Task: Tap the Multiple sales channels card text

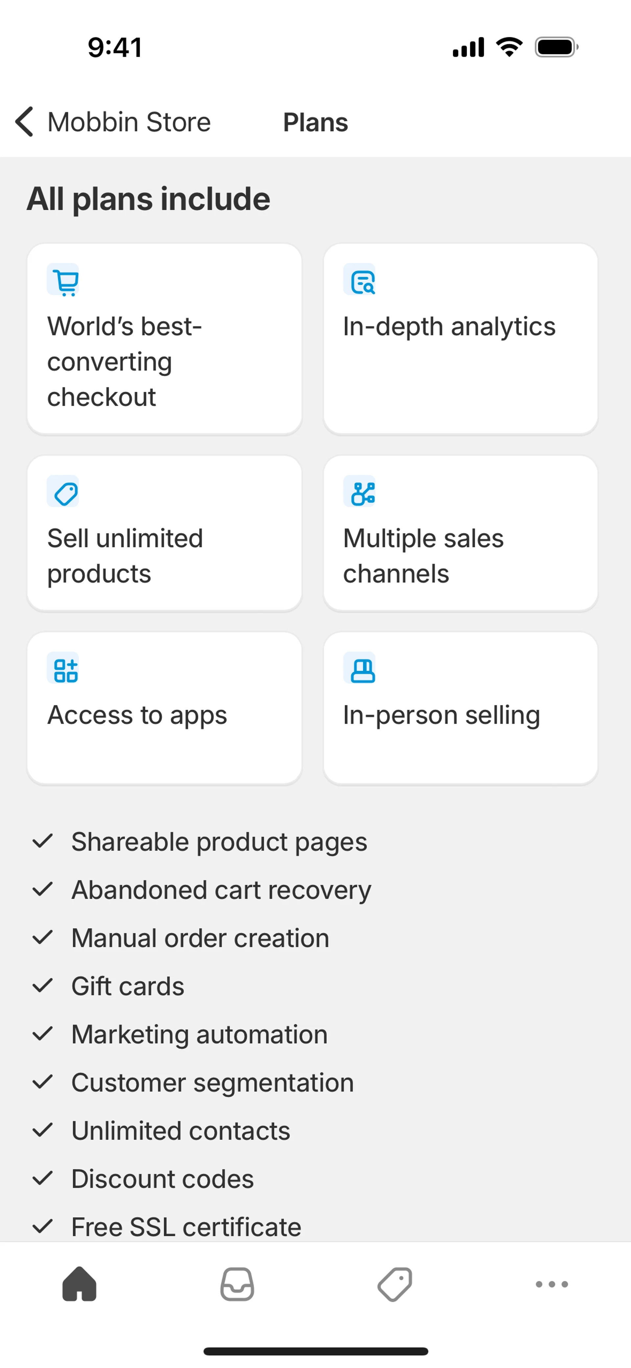Action: 423,555
